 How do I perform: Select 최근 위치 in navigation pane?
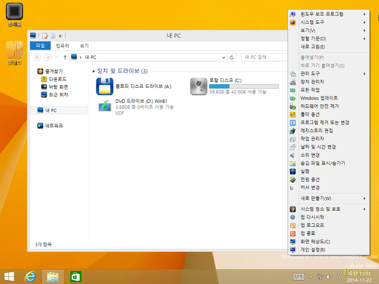(54, 95)
